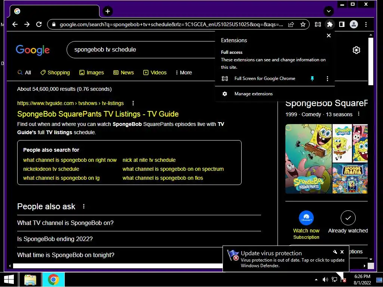This screenshot has width=383, height=287.
Task: Close the Extensions popup
Action: pyautogui.click(x=329, y=36)
